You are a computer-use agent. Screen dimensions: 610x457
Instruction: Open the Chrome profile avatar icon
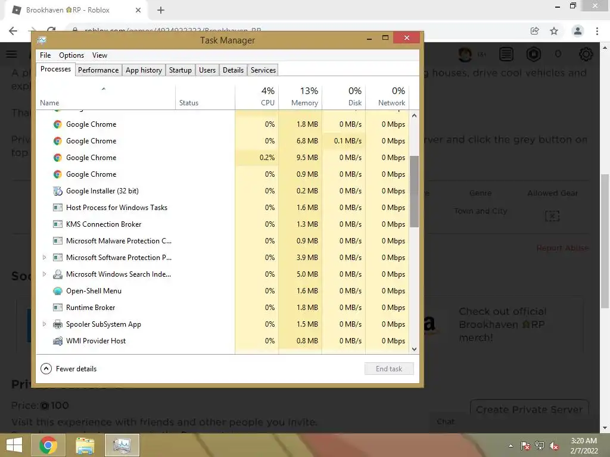click(x=578, y=31)
